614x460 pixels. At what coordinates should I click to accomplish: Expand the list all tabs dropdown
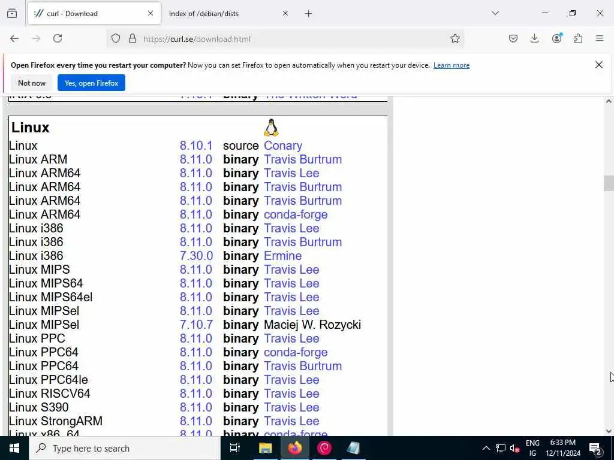pyautogui.click(x=495, y=13)
